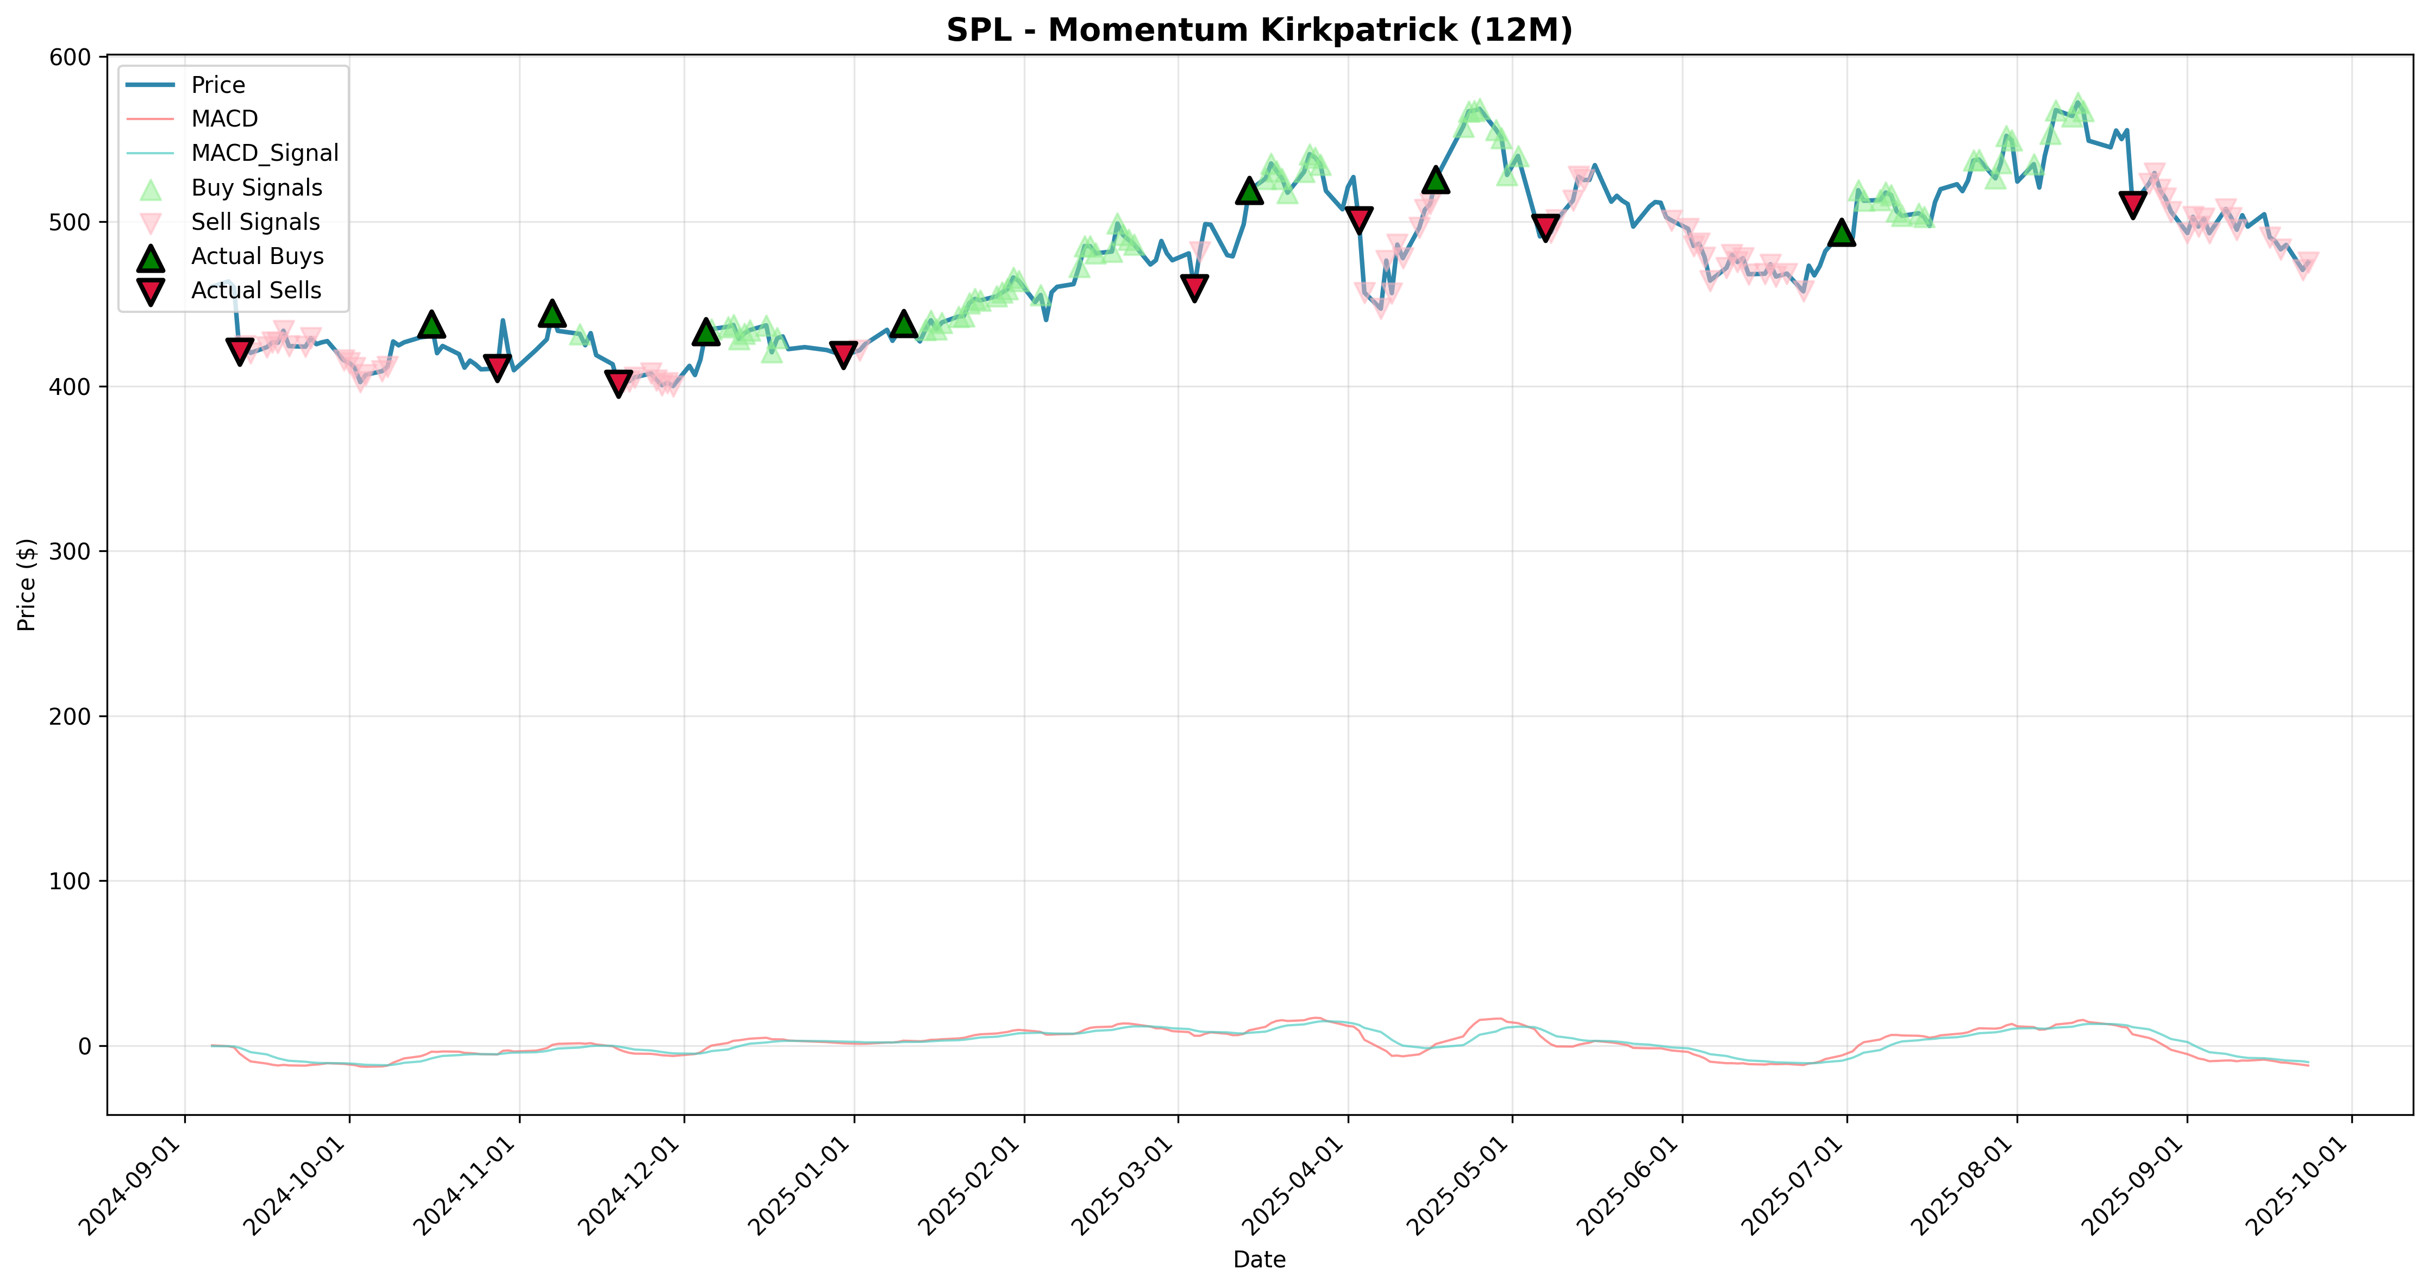Click the red Actual Sells legend triangle
Image resolution: width=2429 pixels, height=1288 pixels.
(x=150, y=291)
